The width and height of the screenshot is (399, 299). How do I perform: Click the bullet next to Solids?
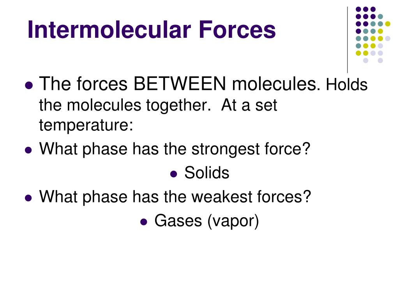point(173,174)
